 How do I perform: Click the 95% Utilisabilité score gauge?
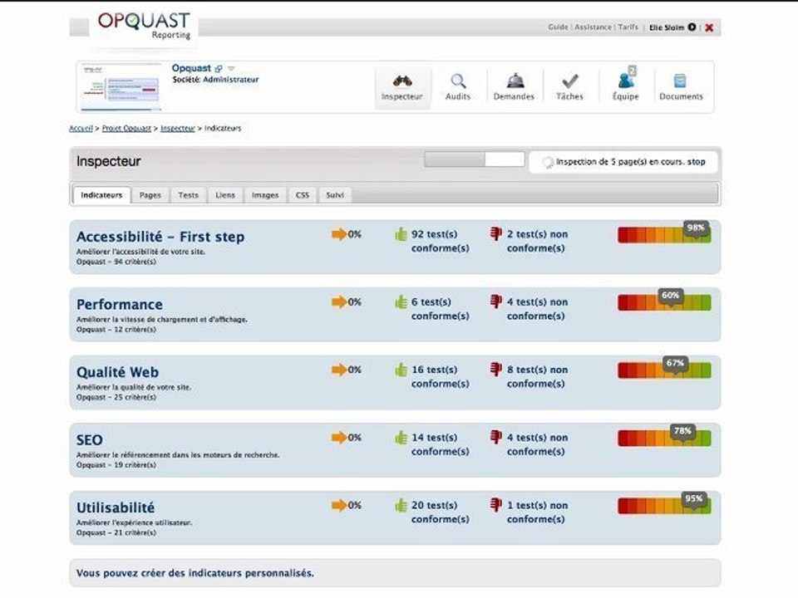[664, 504]
